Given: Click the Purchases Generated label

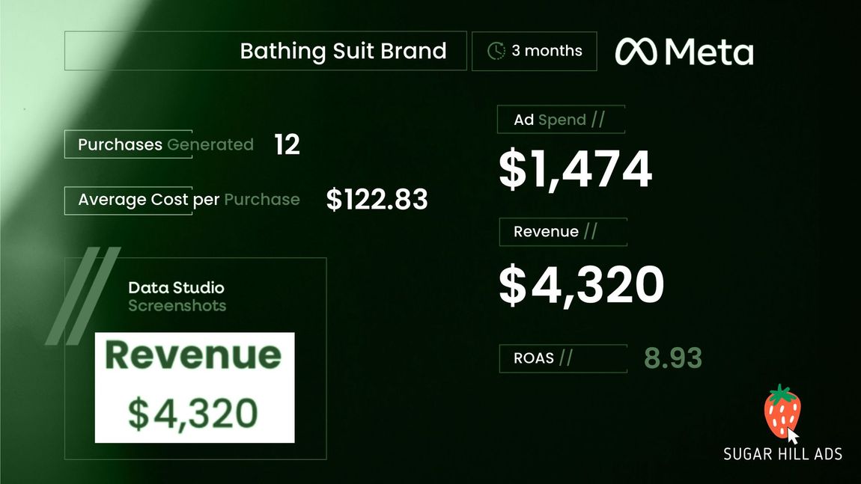Looking at the screenshot, I should 165,144.
